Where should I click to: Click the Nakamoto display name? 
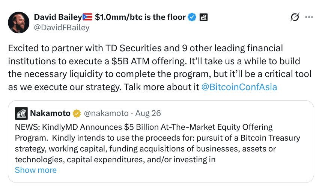(x=50, y=113)
